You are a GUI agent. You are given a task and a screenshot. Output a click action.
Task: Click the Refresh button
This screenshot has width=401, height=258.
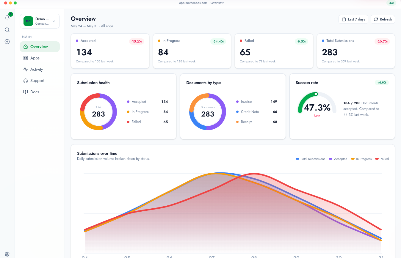(x=383, y=19)
